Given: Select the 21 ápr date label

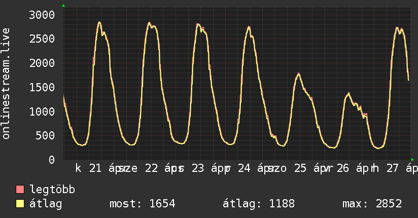Looking at the screenshot, I should pyautogui.click(x=105, y=168).
